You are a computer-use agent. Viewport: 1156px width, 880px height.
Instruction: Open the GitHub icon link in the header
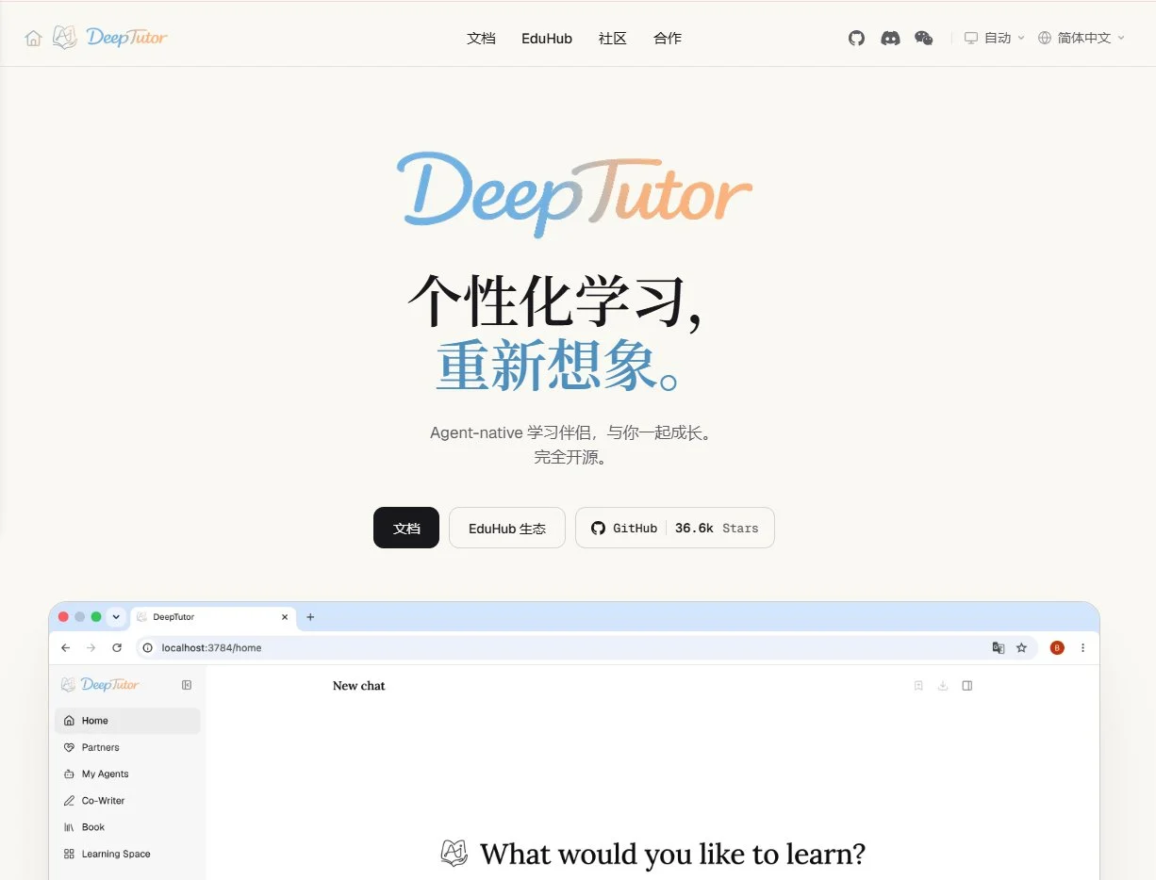tap(856, 38)
